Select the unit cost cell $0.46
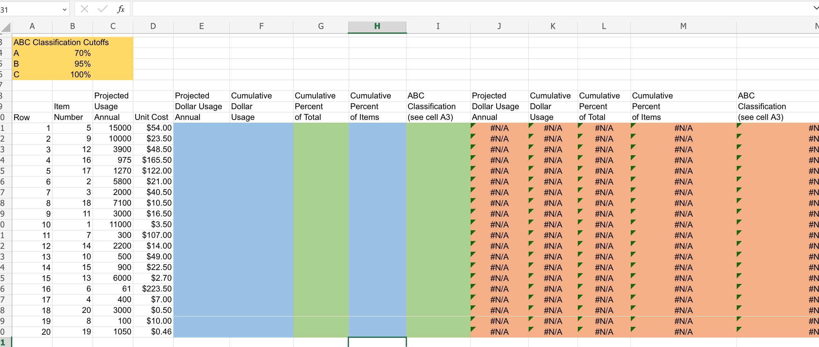This screenshot has width=819, height=347. [x=153, y=332]
